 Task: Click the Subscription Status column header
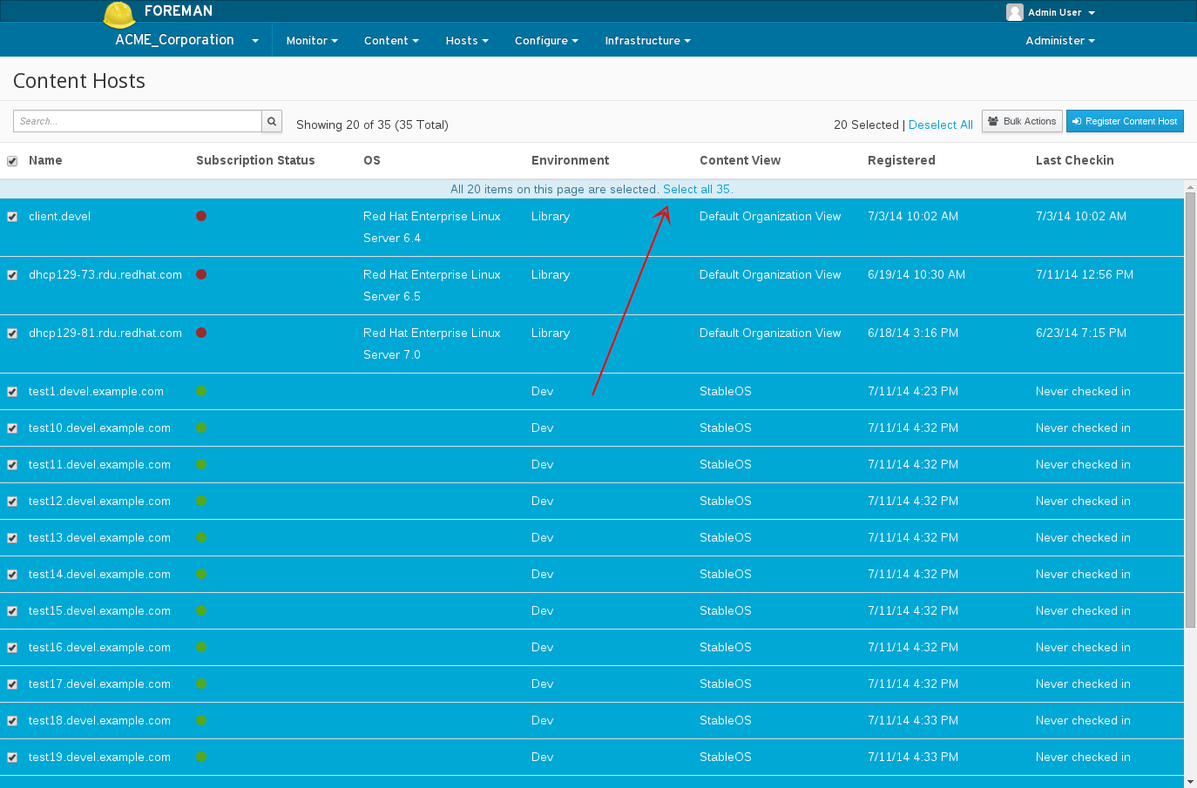pyautogui.click(x=255, y=160)
